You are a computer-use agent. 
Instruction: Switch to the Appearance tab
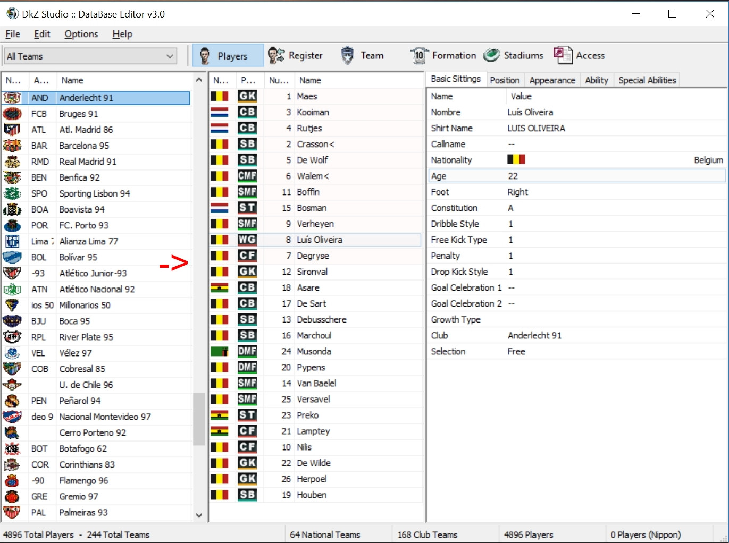tap(552, 80)
